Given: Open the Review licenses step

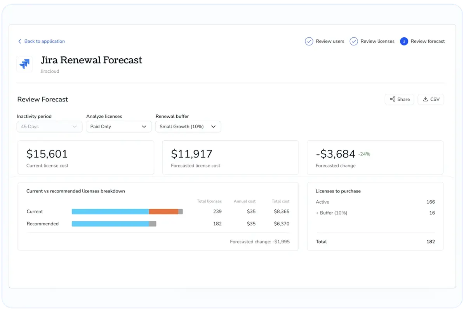Looking at the screenshot, I should pos(372,41).
